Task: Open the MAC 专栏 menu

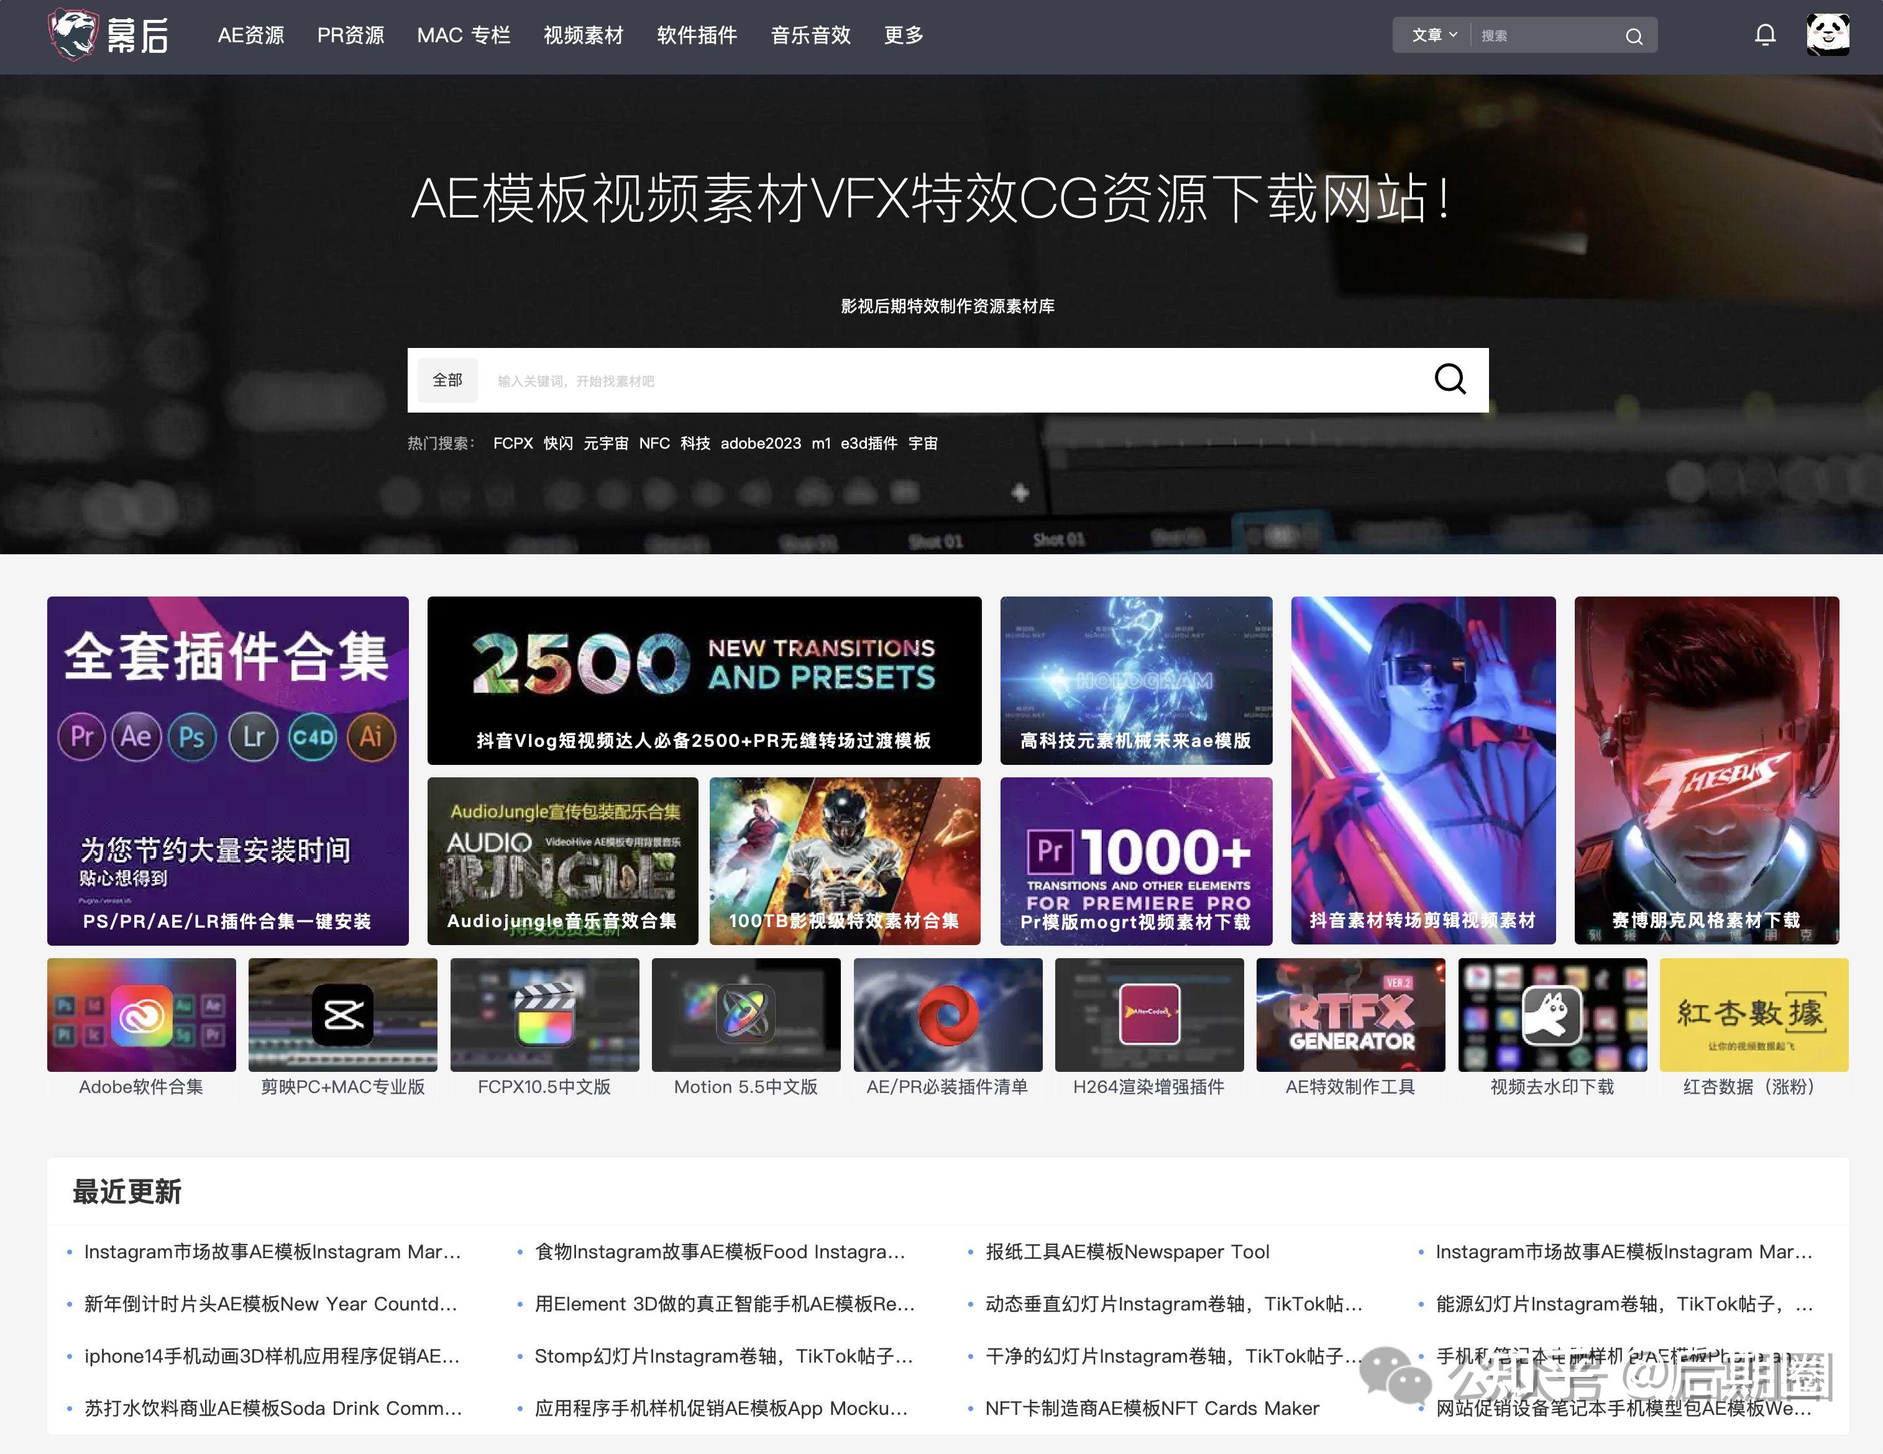Action: point(464,35)
